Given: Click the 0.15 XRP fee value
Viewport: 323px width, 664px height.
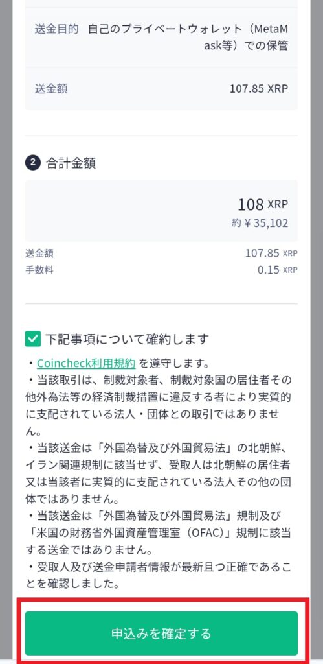Looking at the screenshot, I should (277, 270).
